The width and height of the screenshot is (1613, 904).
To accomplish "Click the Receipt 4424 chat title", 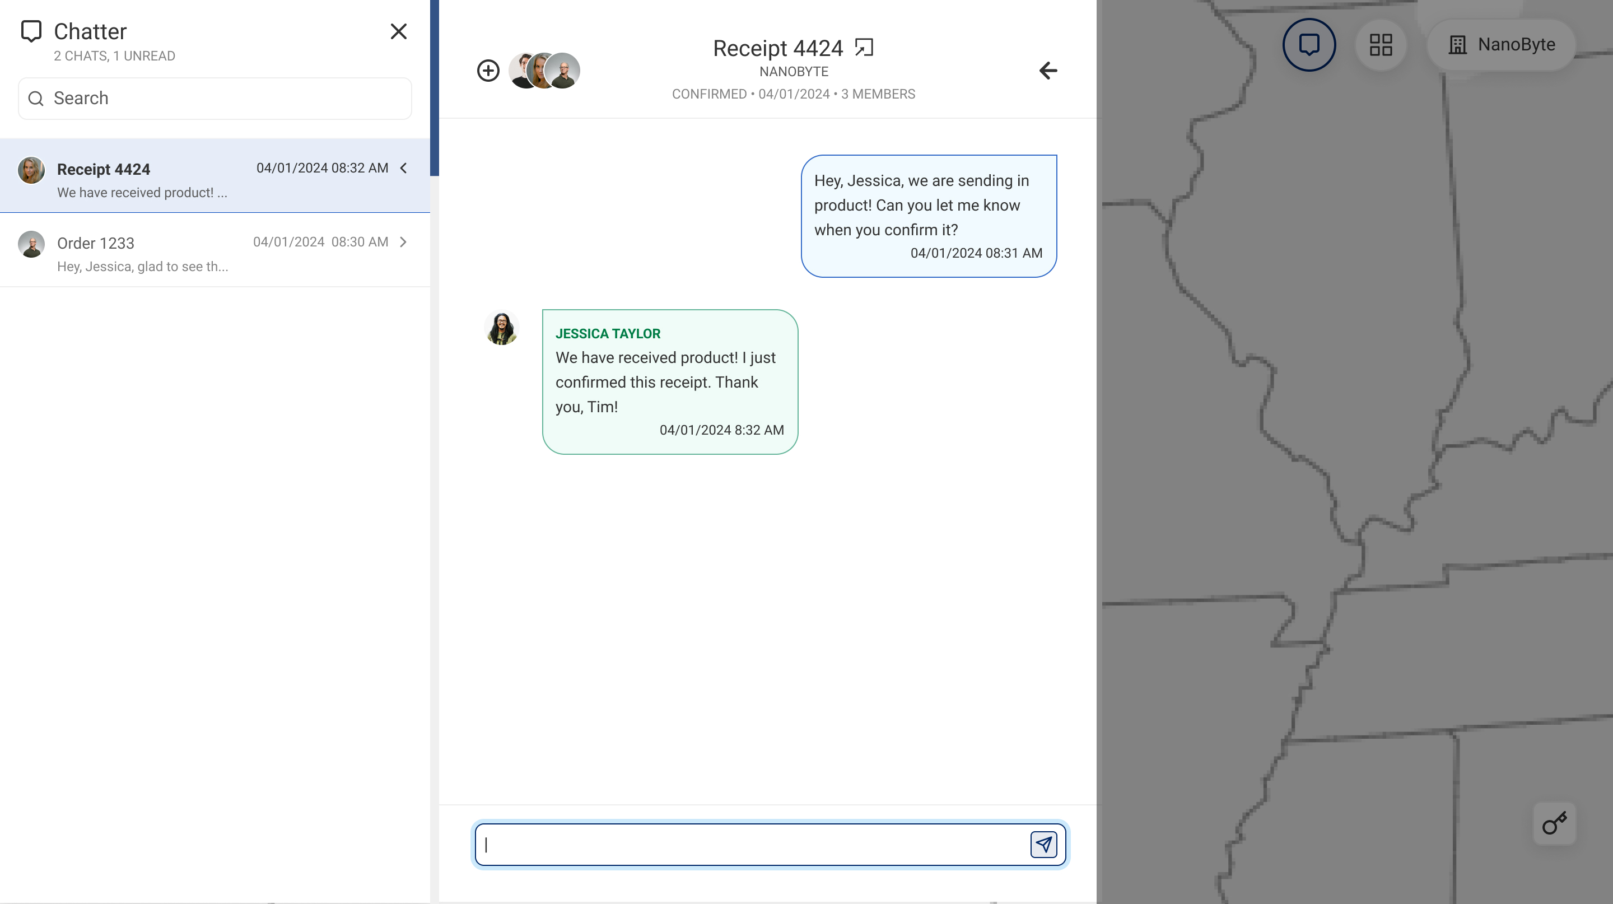I will pyautogui.click(x=778, y=48).
